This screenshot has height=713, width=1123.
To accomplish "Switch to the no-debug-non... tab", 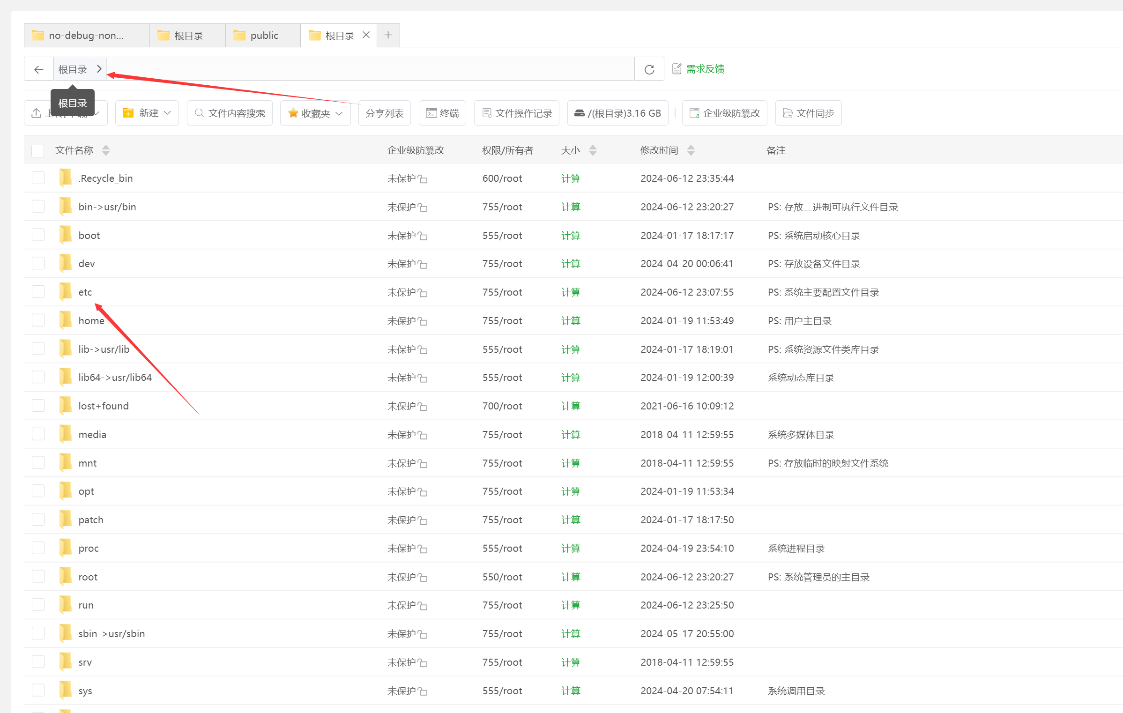I will (87, 36).
